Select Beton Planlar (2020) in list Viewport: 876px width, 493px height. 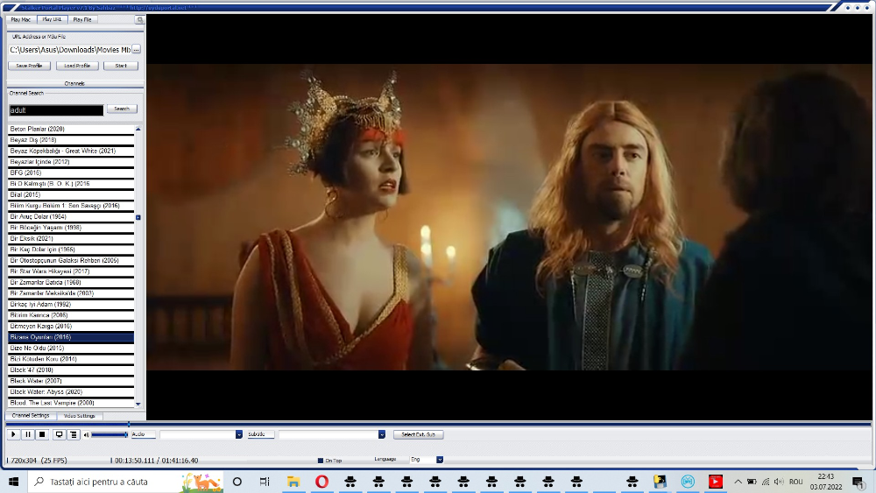pyautogui.click(x=71, y=129)
